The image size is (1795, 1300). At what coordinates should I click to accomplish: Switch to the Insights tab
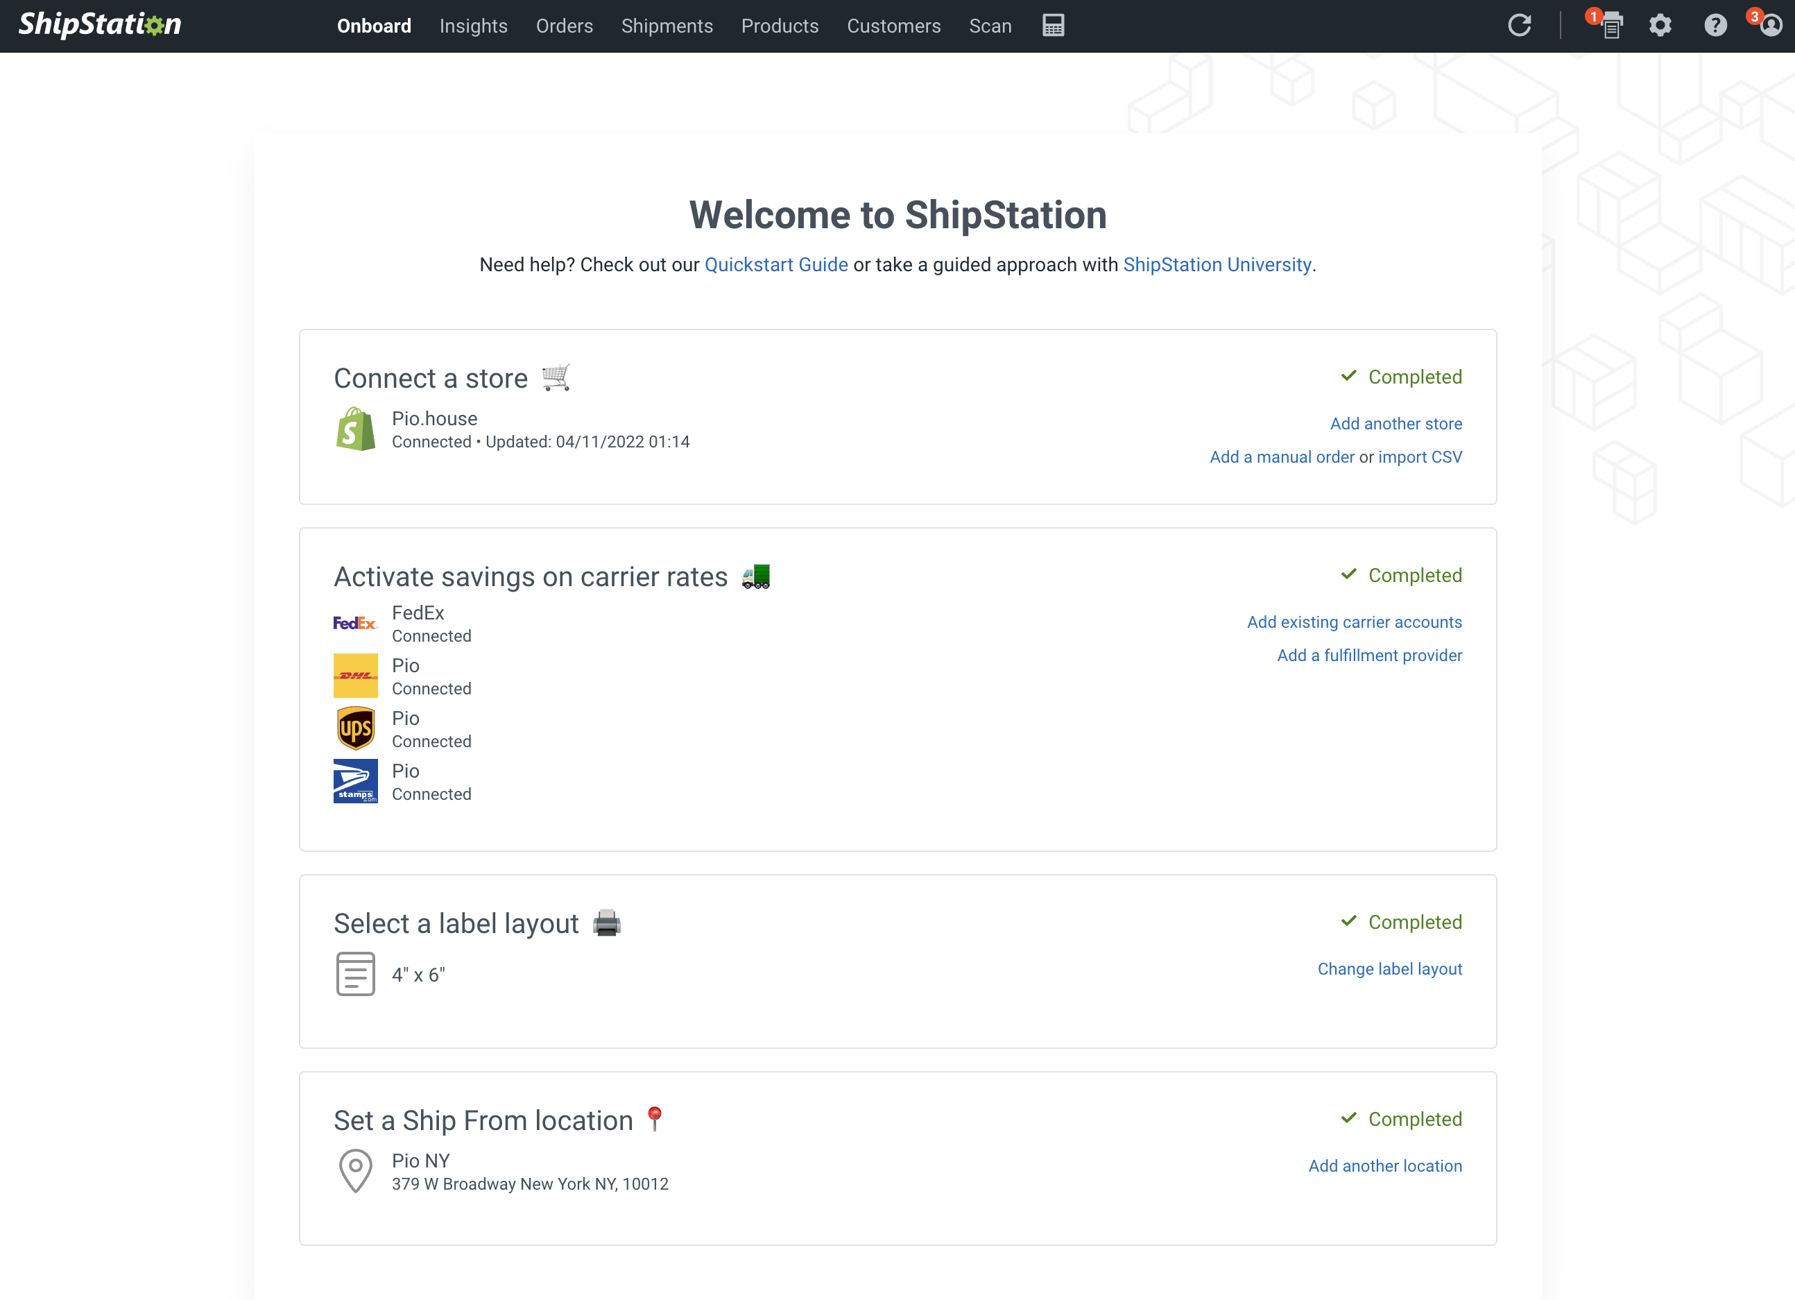point(473,26)
